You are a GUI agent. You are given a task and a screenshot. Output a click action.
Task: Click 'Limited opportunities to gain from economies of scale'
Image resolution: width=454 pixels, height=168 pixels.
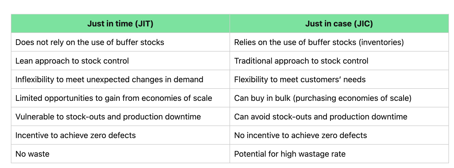(x=114, y=98)
